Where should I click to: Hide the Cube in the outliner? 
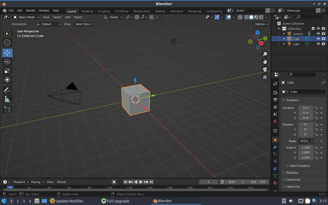[318, 39]
